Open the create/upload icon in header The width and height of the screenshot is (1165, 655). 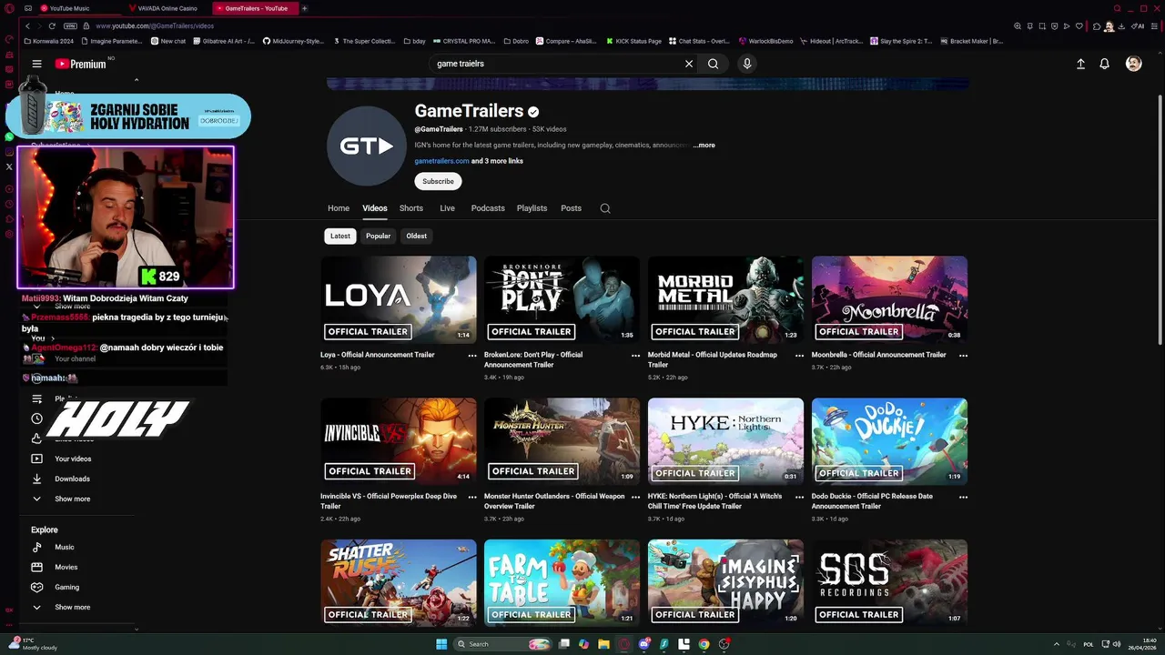[1080, 64]
